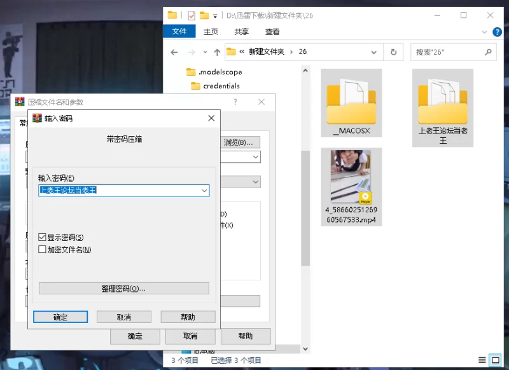Open the 主页 ribbon tab
The image size is (509, 370).
click(x=211, y=32)
